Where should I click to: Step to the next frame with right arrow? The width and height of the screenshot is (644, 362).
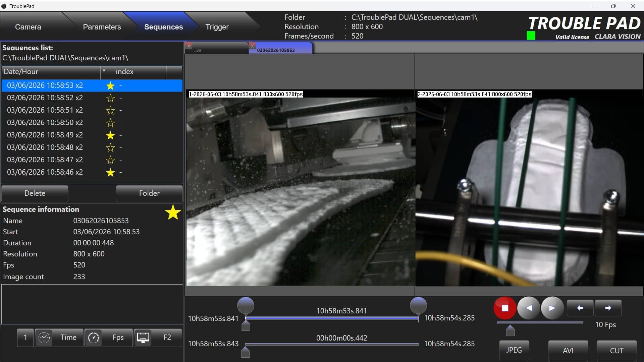(x=608, y=308)
